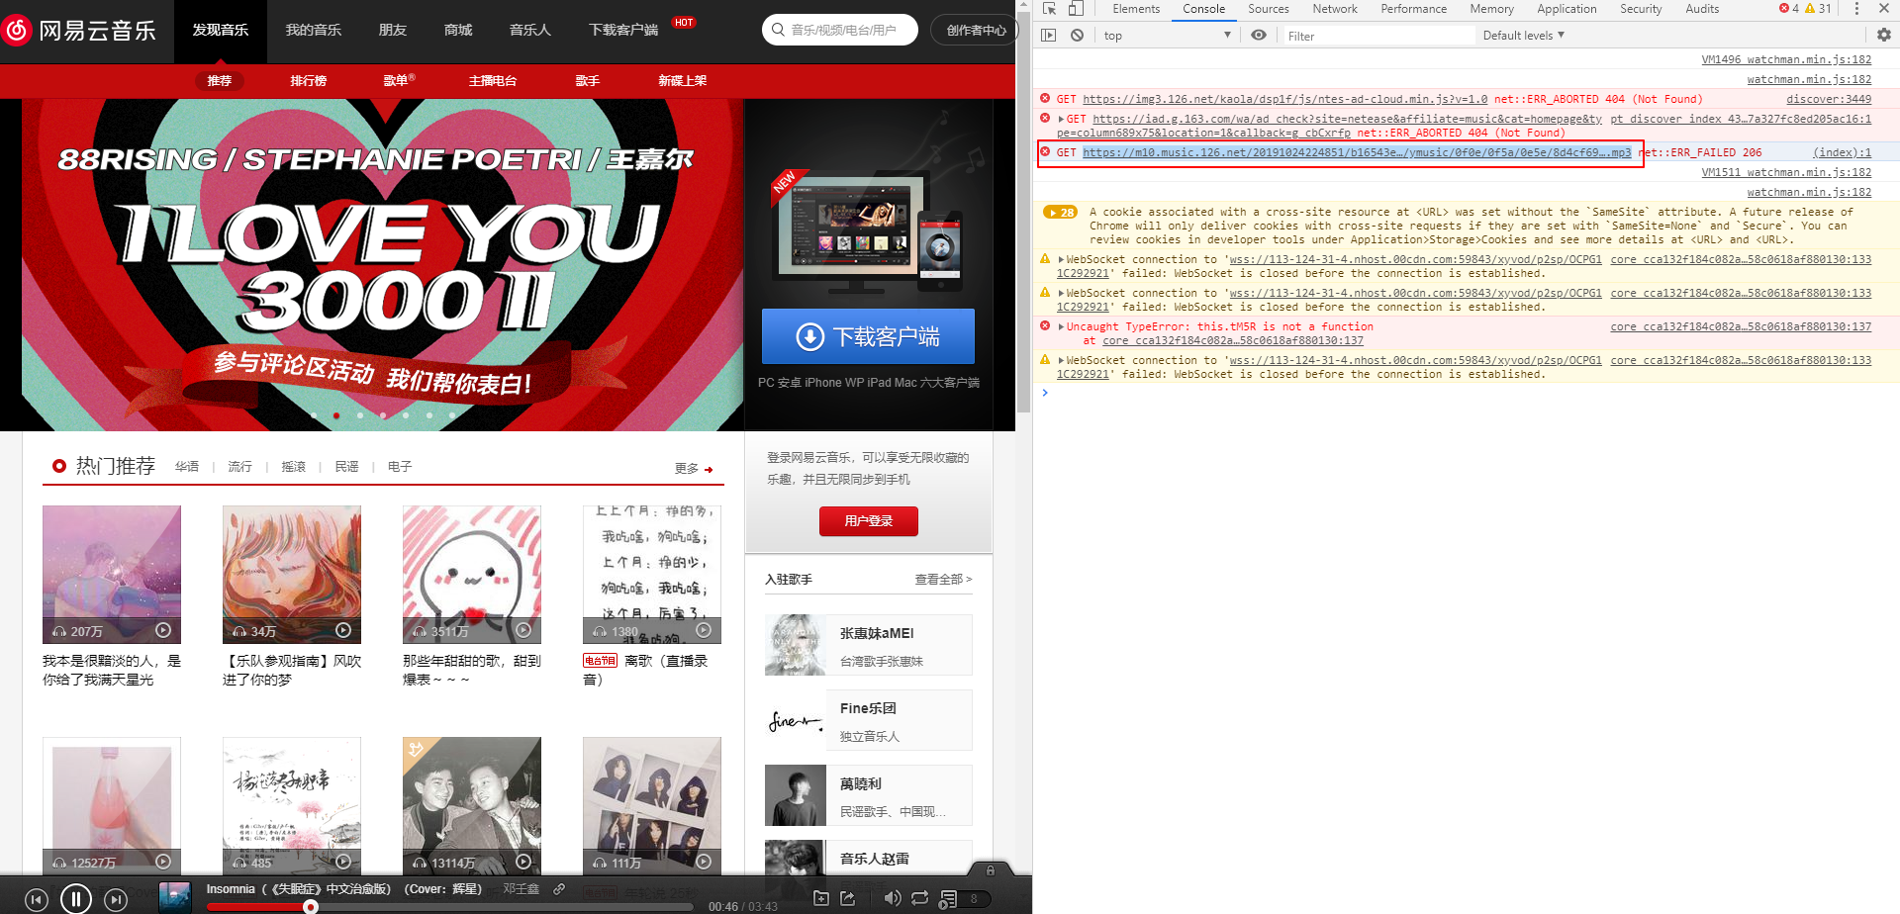
Task: Play the radio card with 1380 plays
Action: click(x=704, y=630)
